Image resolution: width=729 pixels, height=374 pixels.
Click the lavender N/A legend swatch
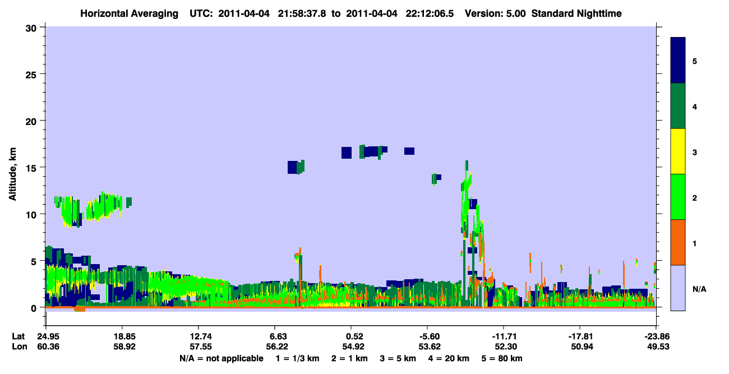pyautogui.click(x=678, y=288)
